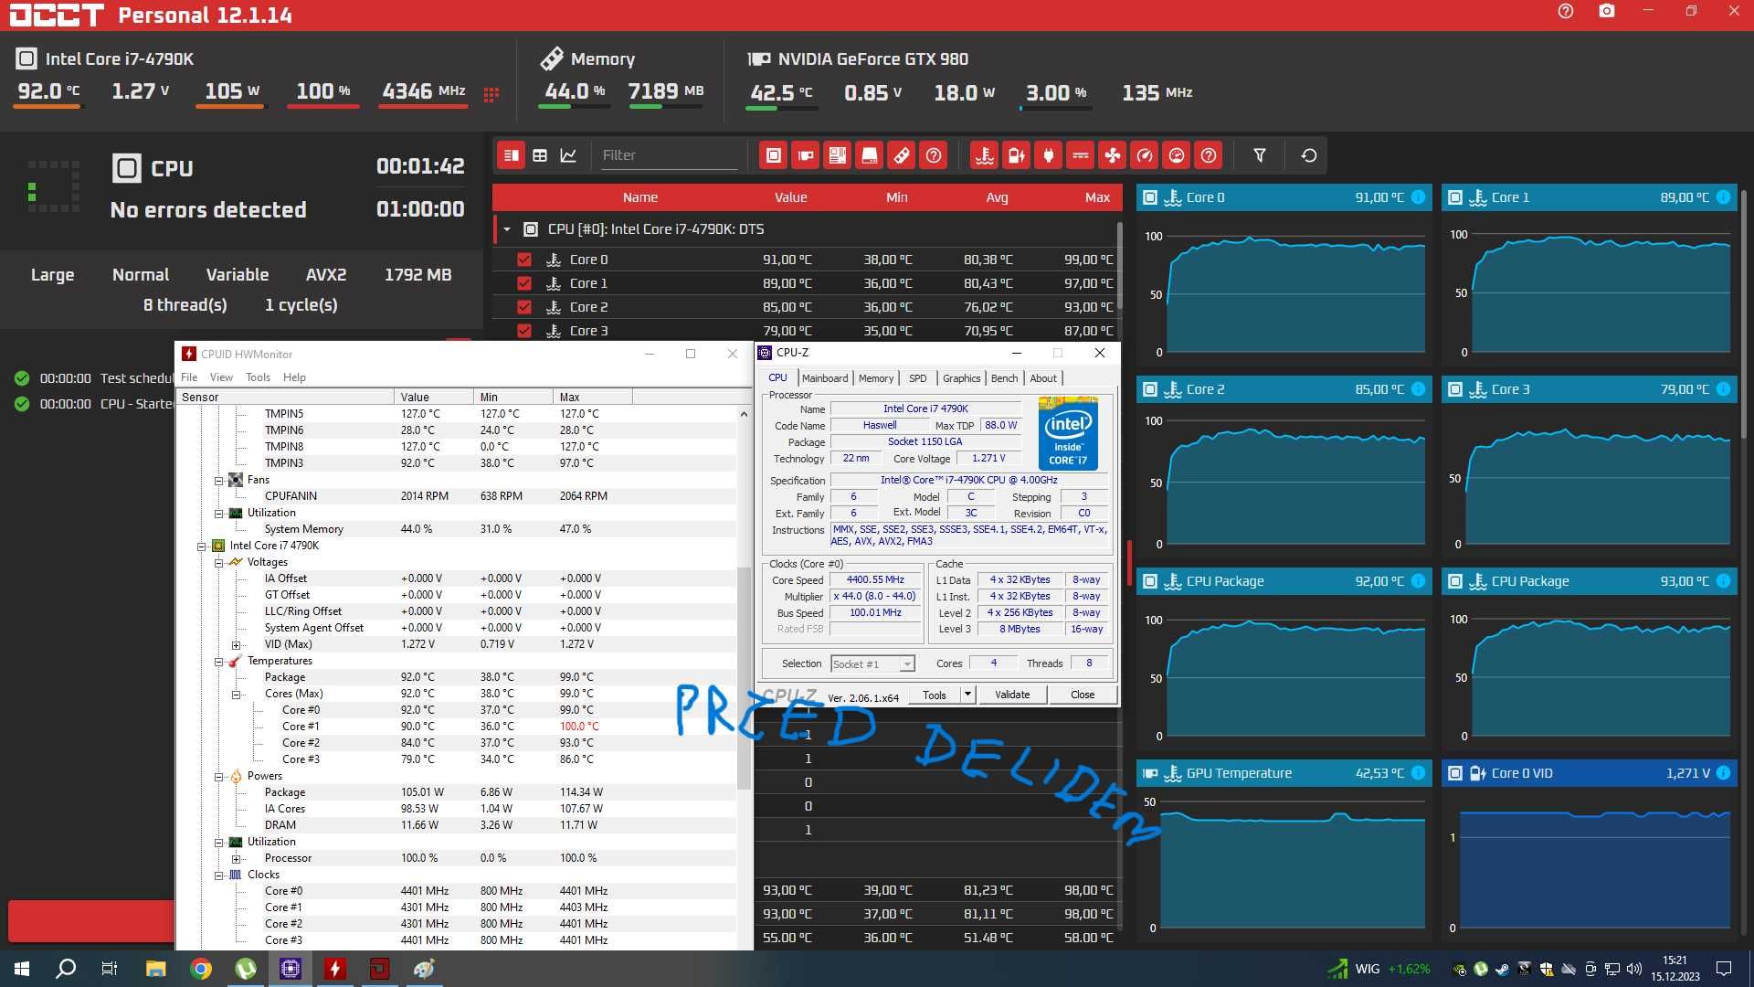Toggle the temperature sensor type filter icon
The image size is (1754, 987).
click(x=984, y=155)
